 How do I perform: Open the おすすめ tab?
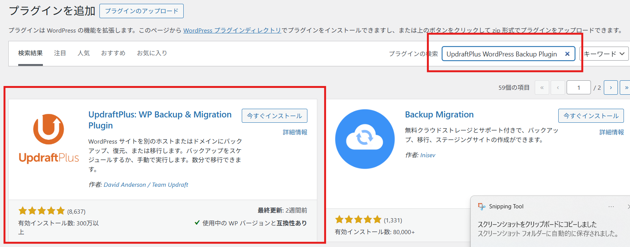113,53
